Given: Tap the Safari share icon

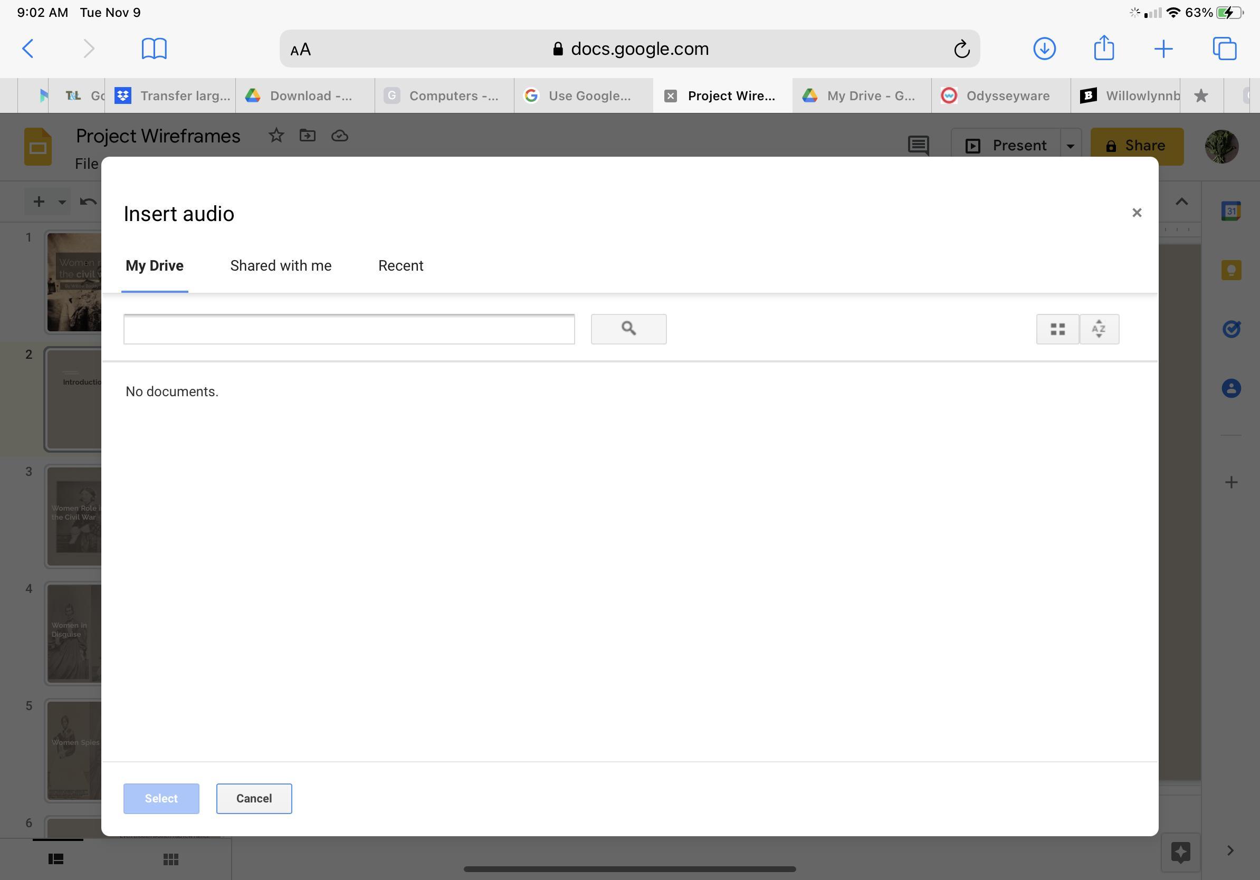Looking at the screenshot, I should (x=1104, y=49).
